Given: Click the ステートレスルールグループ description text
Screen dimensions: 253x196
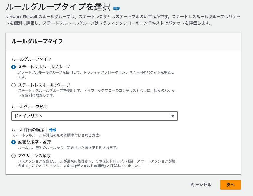Looking at the screenshot, I should click(96, 93).
